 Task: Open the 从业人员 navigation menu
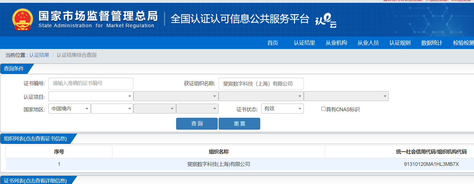pos(368,43)
